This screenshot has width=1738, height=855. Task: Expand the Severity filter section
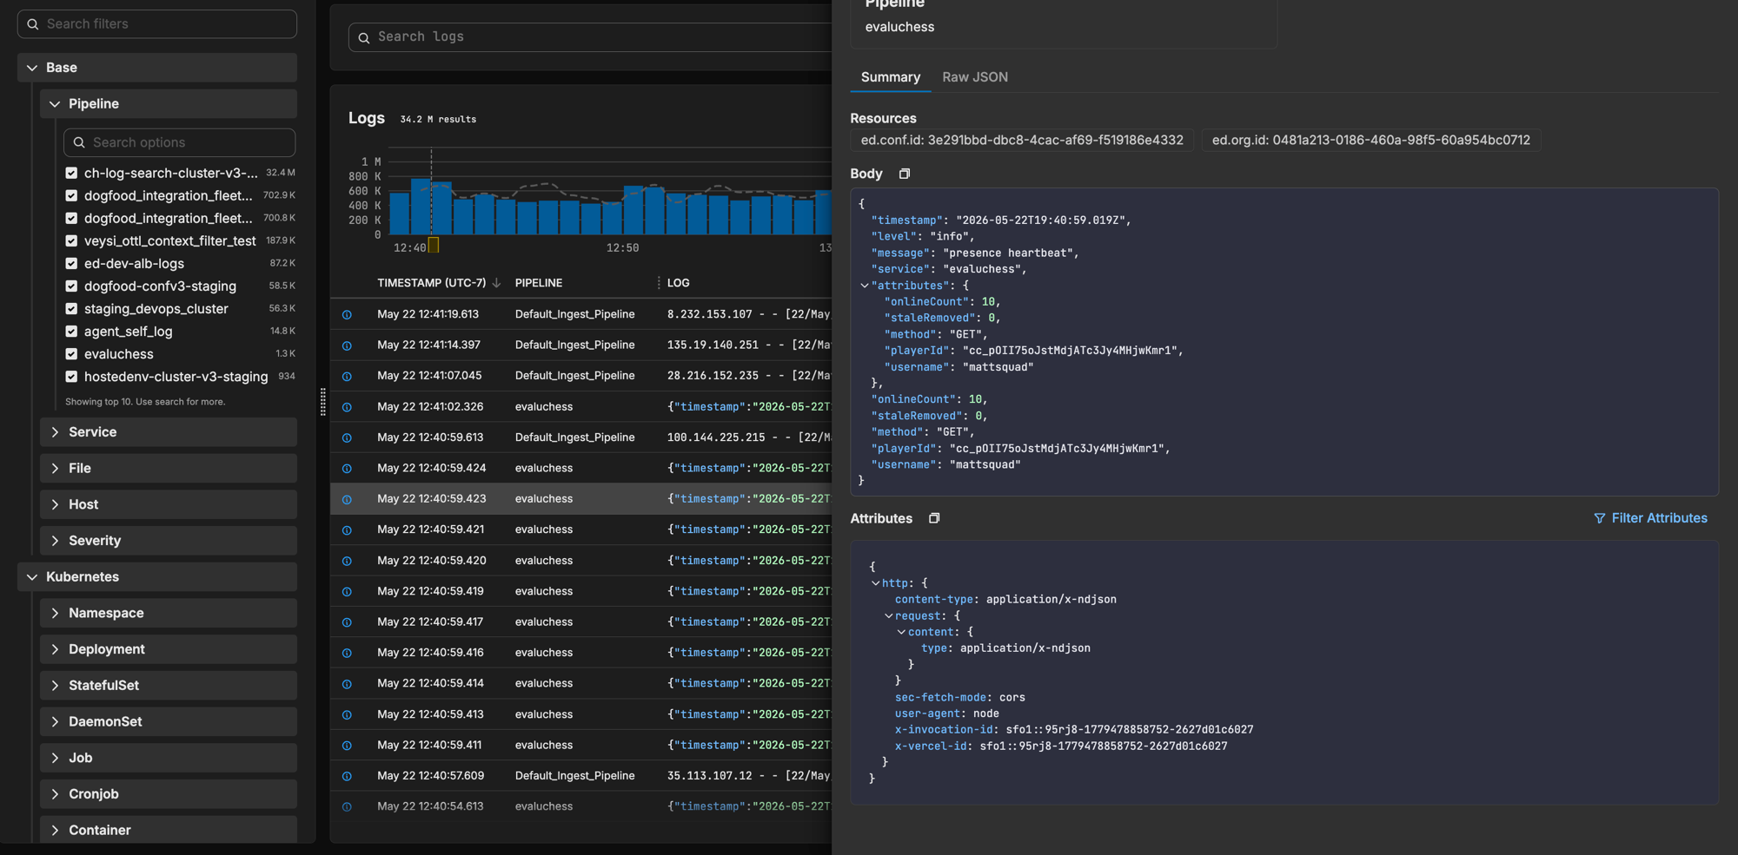(169, 541)
